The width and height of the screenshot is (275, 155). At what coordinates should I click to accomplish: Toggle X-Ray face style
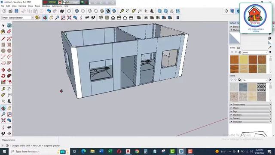click(77, 11)
